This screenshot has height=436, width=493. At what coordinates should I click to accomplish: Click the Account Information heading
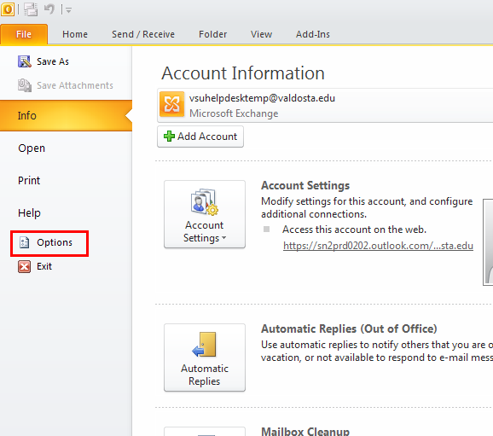pos(243,73)
